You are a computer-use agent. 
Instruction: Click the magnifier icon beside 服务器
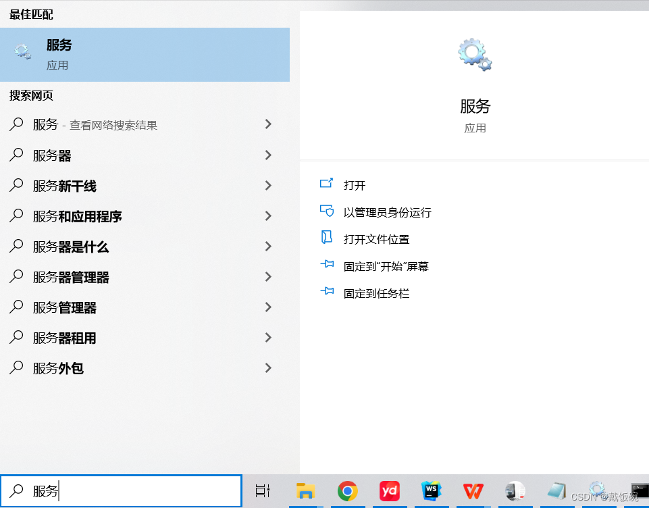[x=15, y=155]
